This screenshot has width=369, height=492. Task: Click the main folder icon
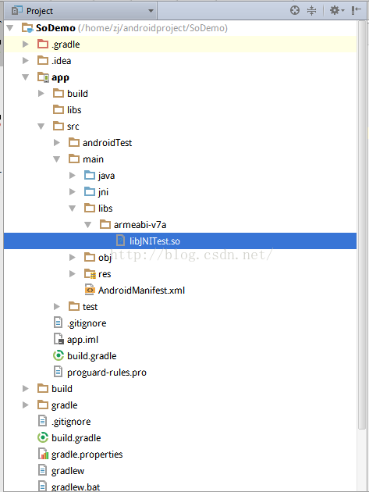pyautogui.click(x=74, y=159)
